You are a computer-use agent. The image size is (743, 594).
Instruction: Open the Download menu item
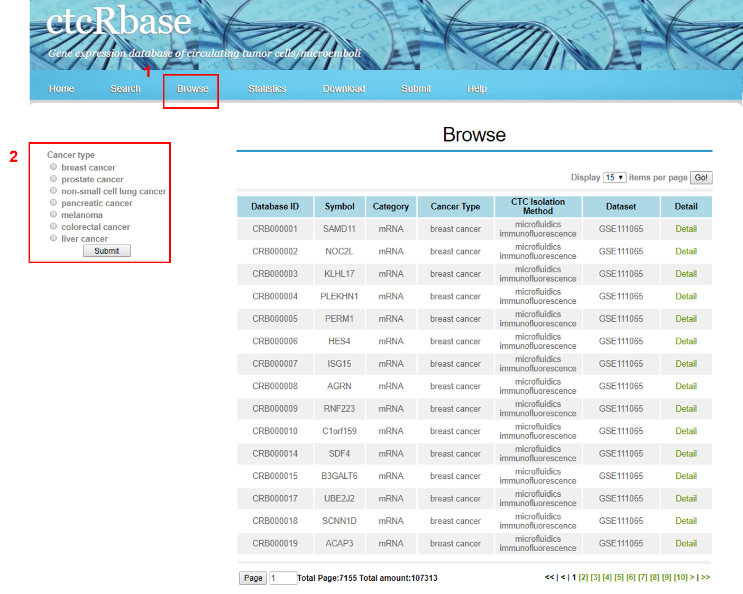[x=344, y=89]
